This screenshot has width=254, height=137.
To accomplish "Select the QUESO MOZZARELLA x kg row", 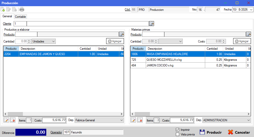I will (x=190, y=60).
